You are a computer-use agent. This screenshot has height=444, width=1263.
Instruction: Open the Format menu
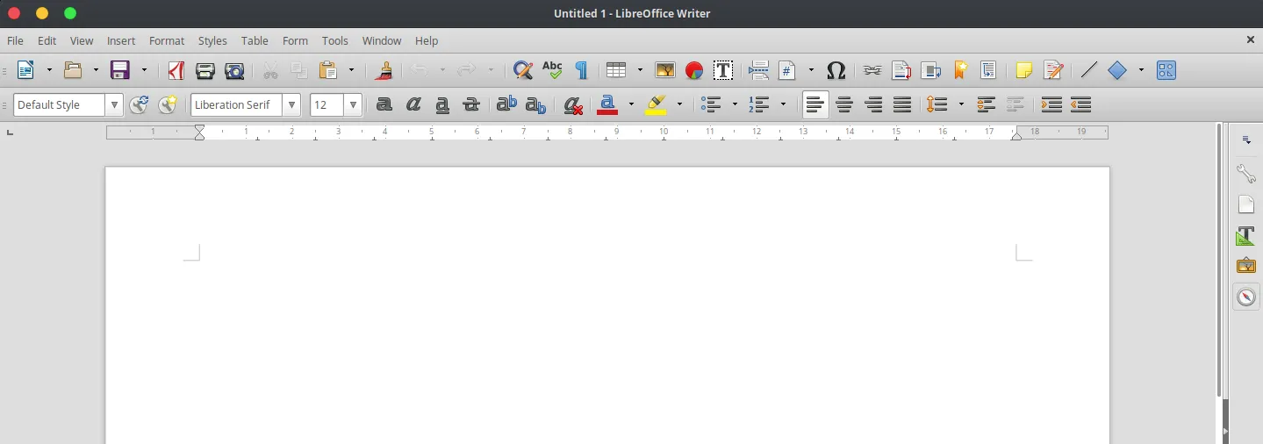[167, 41]
